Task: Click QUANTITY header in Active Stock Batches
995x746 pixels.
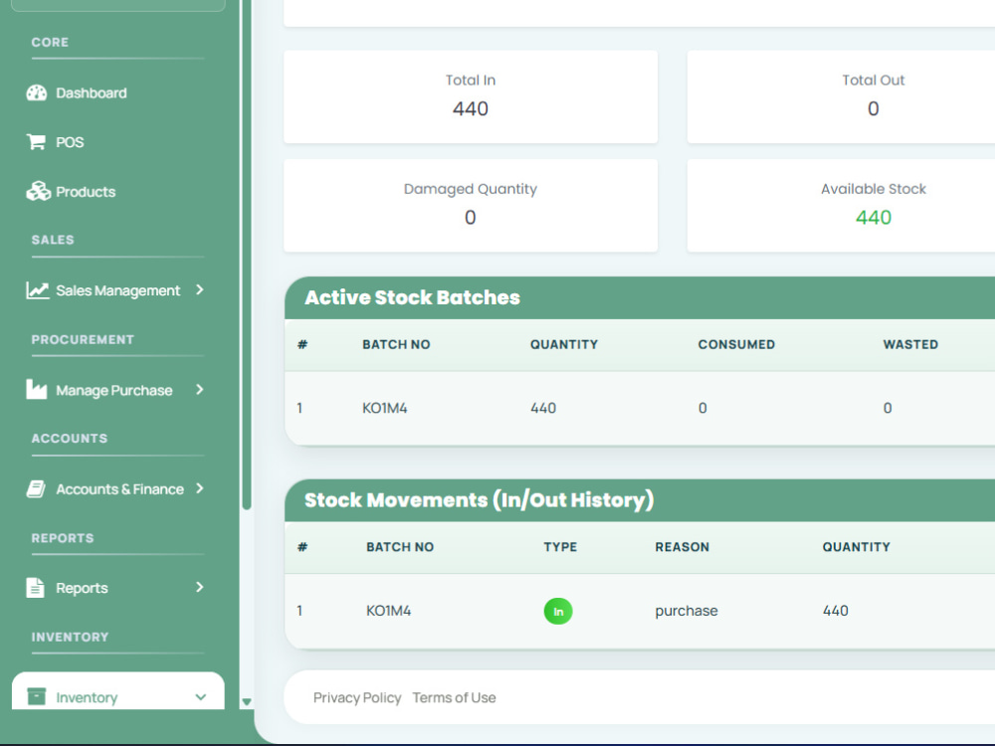Action: (564, 344)
